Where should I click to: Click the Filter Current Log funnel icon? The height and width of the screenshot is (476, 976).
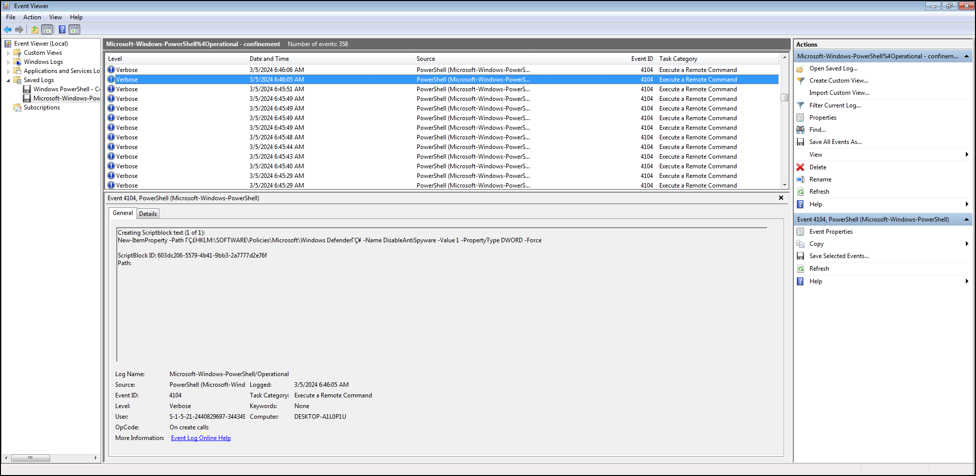[800, 105]
